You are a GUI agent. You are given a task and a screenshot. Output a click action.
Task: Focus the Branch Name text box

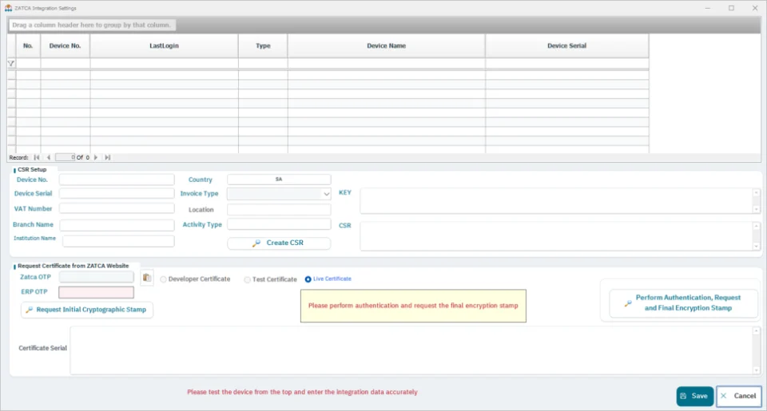(x=117, y=225)
